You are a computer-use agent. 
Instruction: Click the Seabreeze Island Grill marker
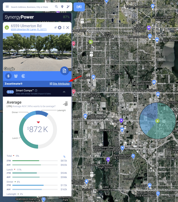point(44,199)
